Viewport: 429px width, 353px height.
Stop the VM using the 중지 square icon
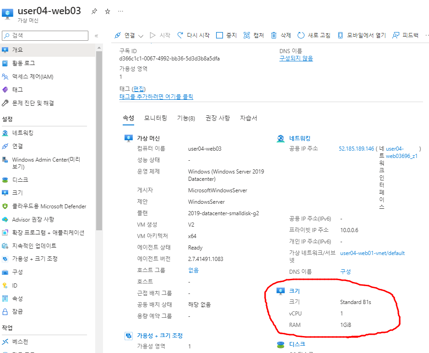point(219,35)
